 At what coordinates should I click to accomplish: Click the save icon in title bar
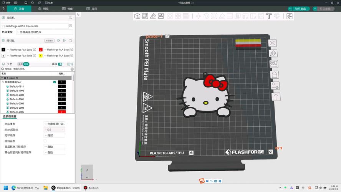(26, 3)
